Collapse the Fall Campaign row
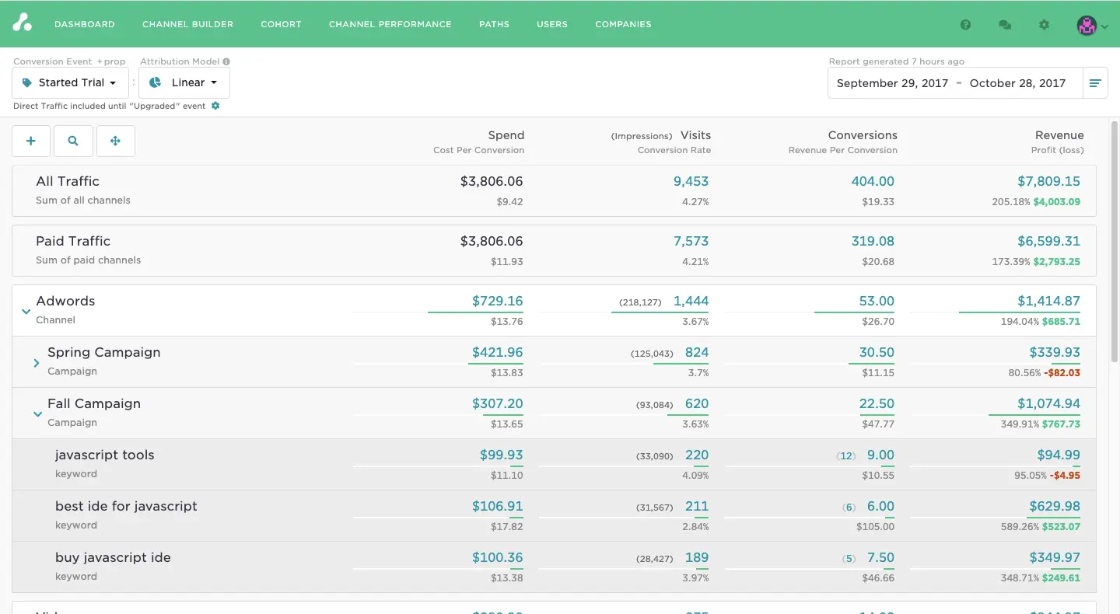Image resolution: width=1120 pixels, height=614 pixels. click(x=37, y=414)
